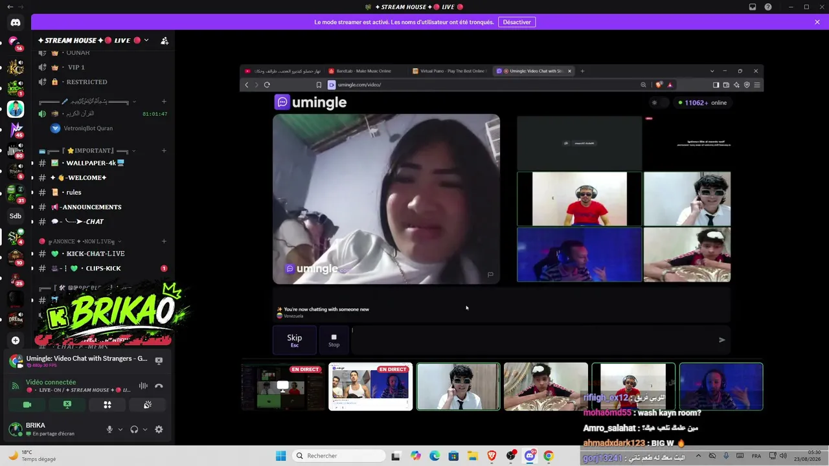This screenshot has height=466, width=829.
Task: Open Brave browser from the taskbar
Action: click(x=492, y=456)
